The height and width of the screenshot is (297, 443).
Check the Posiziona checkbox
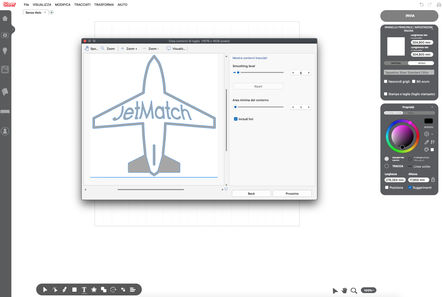click(387, 187)
